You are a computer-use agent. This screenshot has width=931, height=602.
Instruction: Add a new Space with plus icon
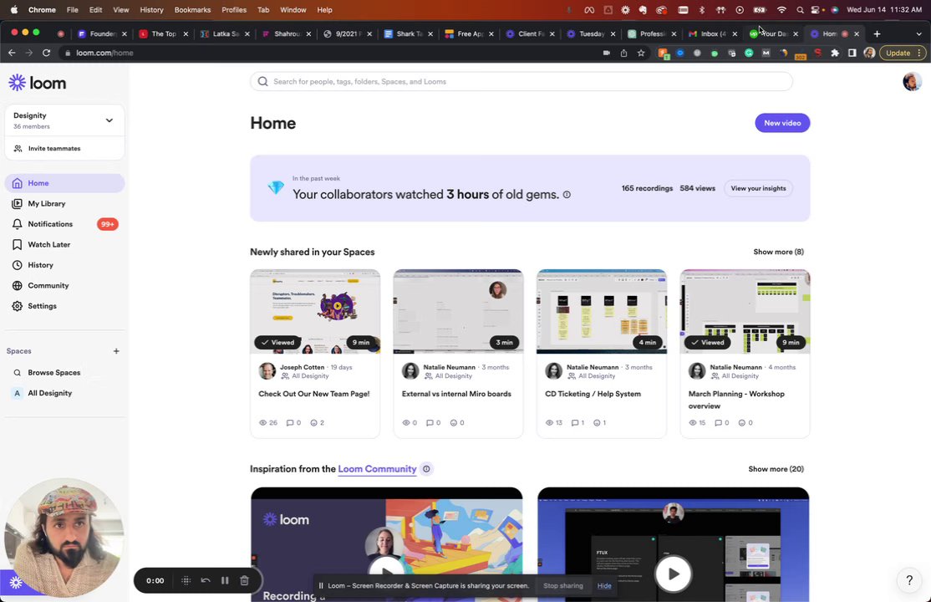pyautogui.click(x=116, y=351)
